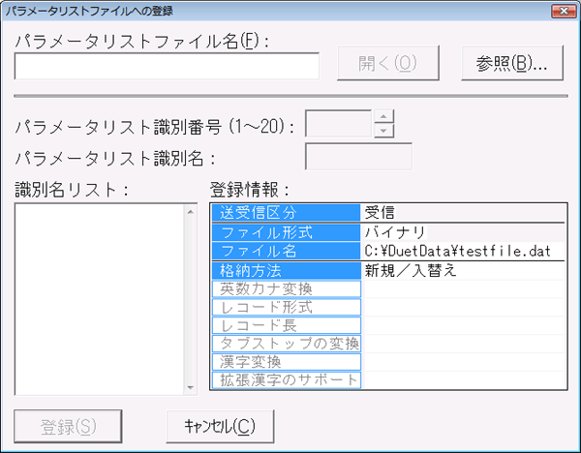
Task: Click the 新規／入替え value cell
Action: [x=463, y=270]
